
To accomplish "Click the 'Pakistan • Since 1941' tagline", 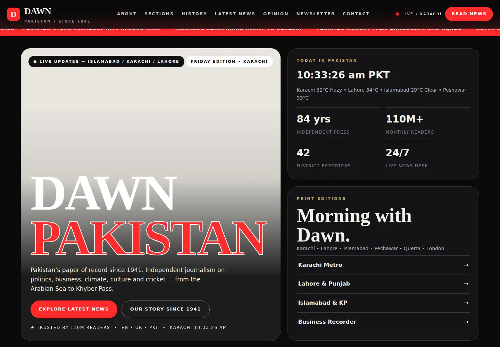I will pos(57,21).
